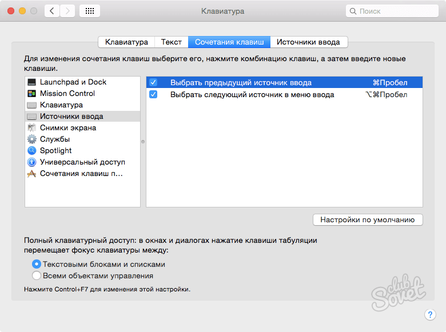Screen dimensions: 446x332
Task: Minimize the window with the yellow button
Action: [x=22, y=11]
